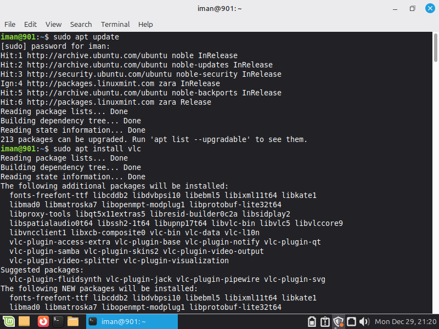Open the Terminal menu
The height and width of the screenshot is (329, 439).
click(x=115, y=24)
